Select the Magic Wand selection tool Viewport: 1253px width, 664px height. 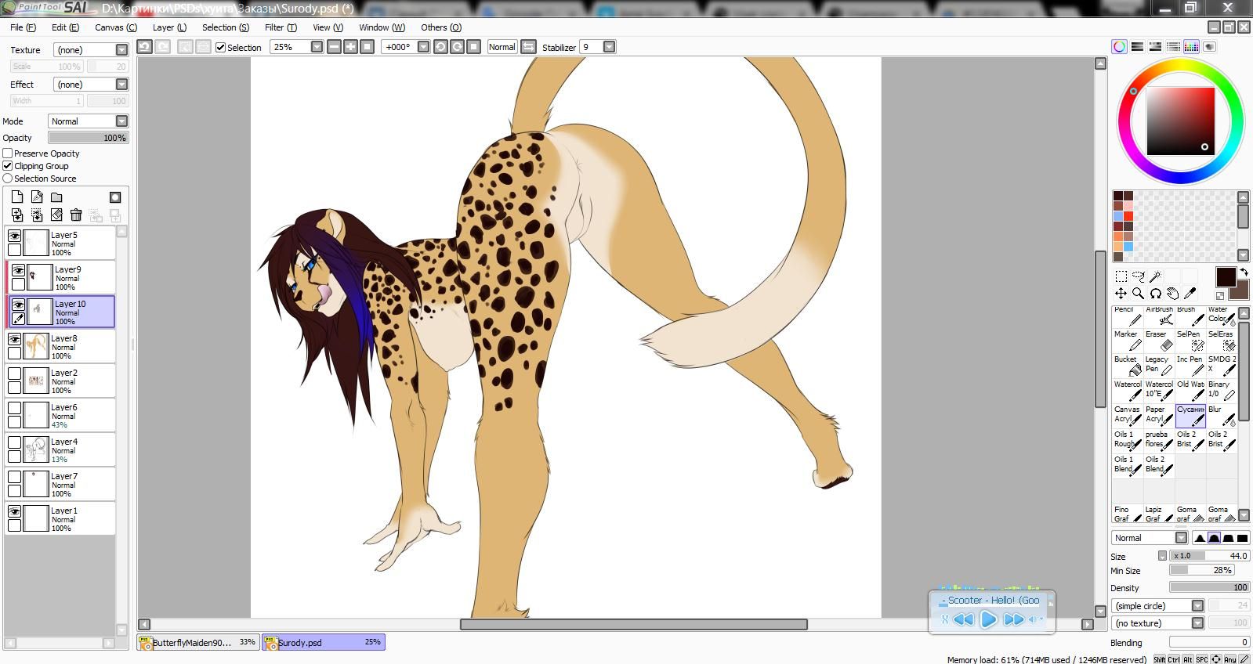click(x=1155, y=276)
